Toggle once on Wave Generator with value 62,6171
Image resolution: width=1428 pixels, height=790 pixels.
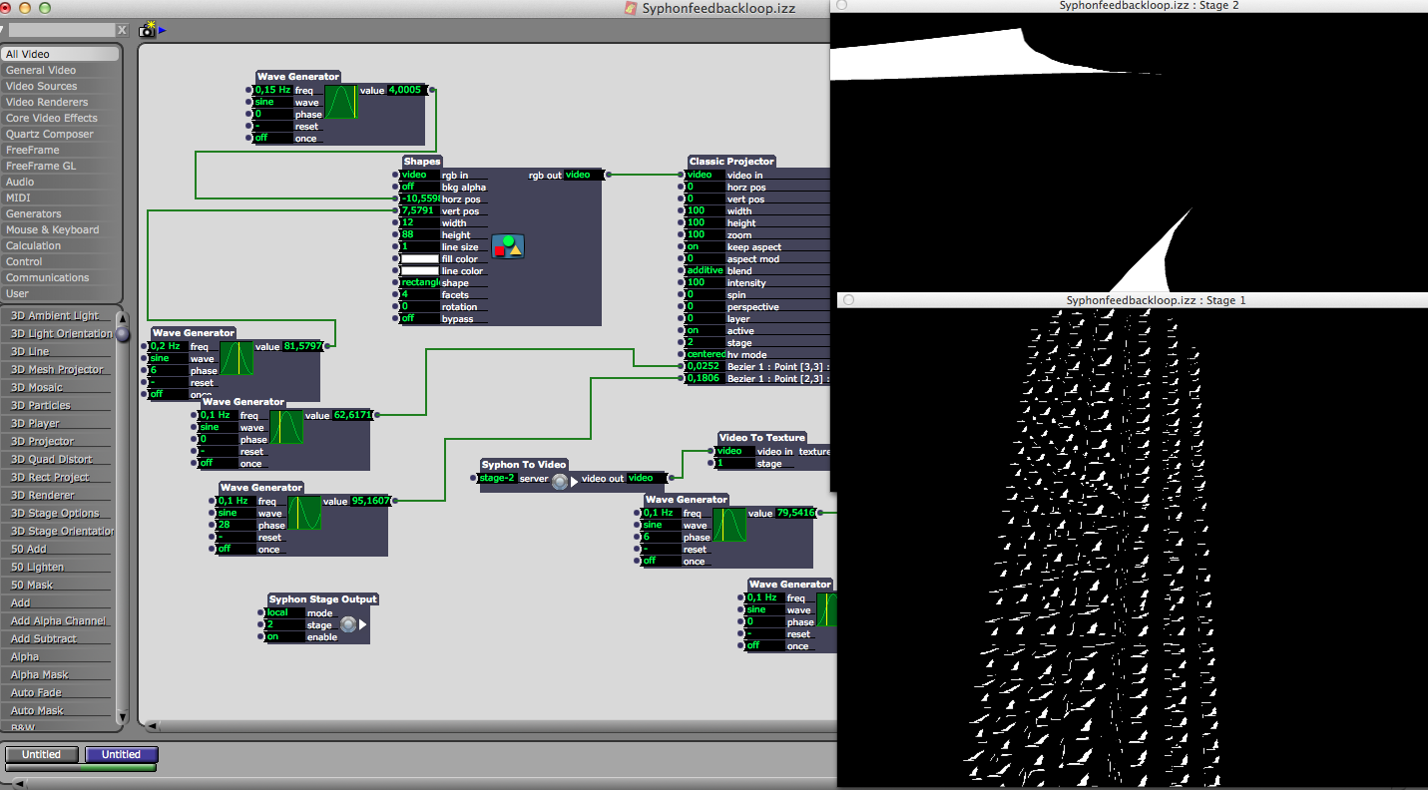pos(218,463)
